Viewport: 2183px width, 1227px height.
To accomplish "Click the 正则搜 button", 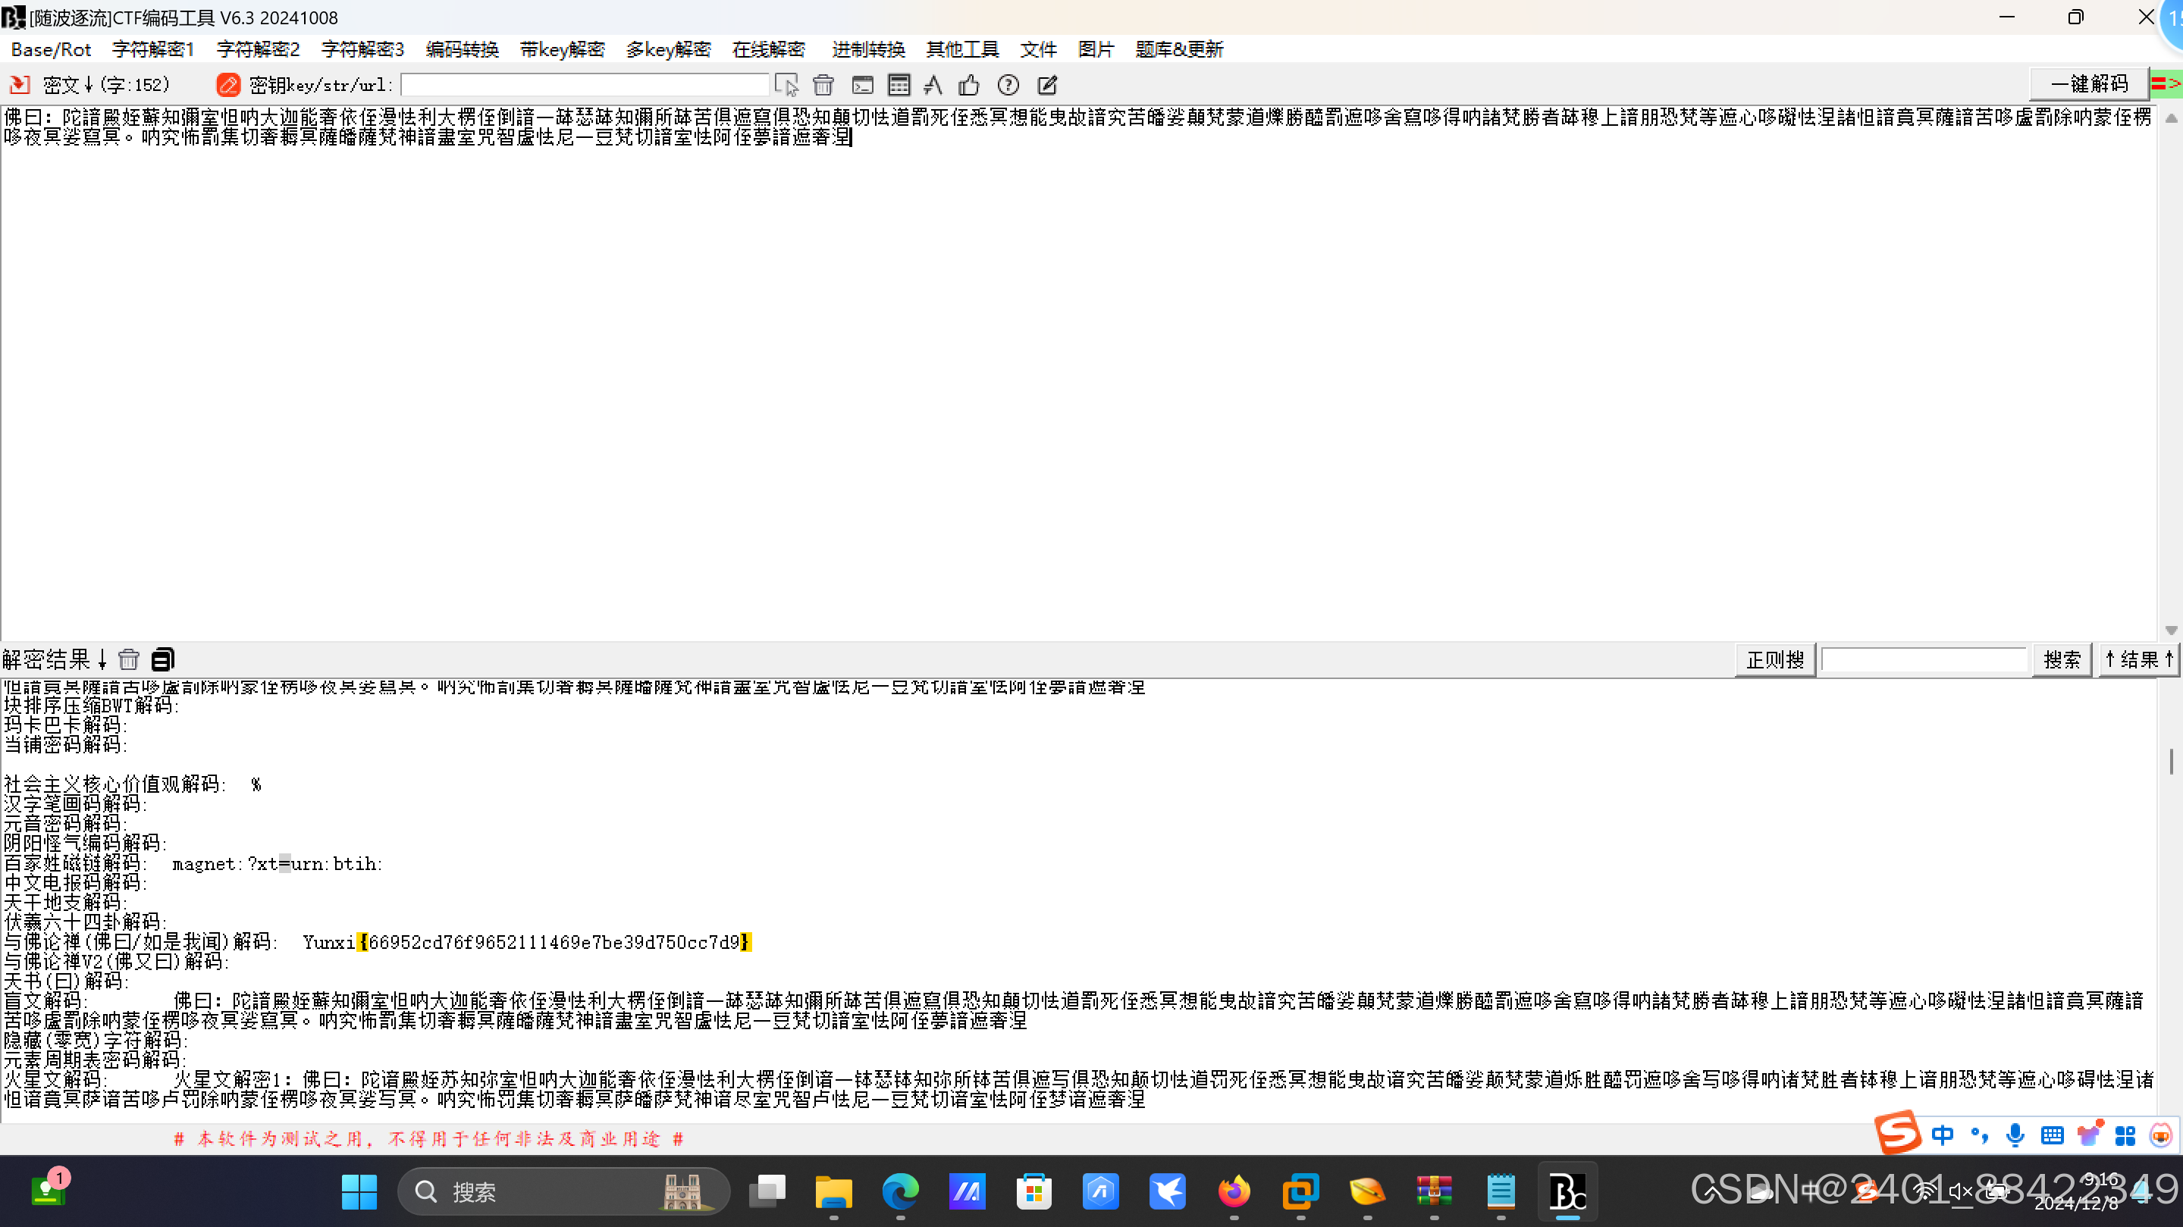I will (1774, 659).
